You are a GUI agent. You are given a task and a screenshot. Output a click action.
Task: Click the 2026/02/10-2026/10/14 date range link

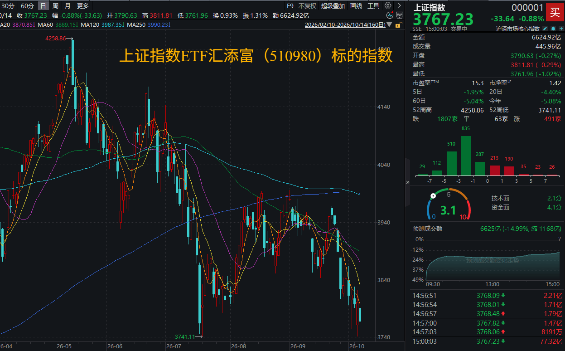[346, 25]
